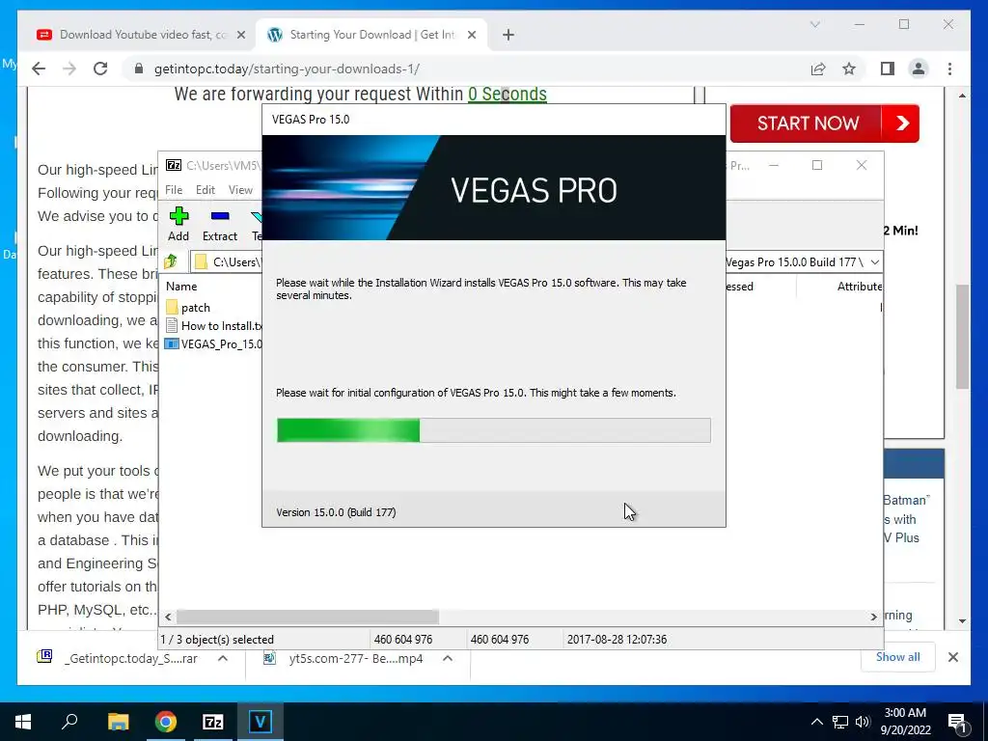Viewport: 988px width, 741px height.
Task: Open the Windows notification center
Action: [x=958, y=722]
